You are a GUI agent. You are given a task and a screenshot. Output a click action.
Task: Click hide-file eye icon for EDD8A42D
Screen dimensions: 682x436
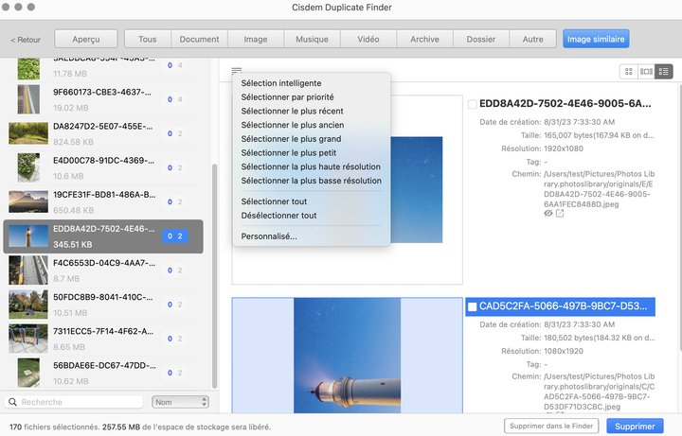pos(548,213)
